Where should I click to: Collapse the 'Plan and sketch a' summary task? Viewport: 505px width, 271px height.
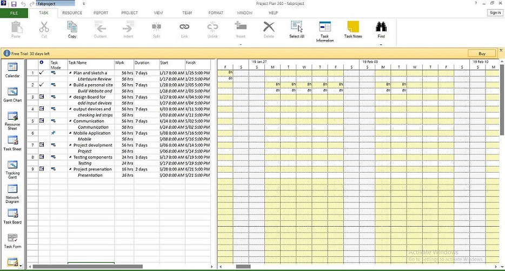click(x=70, y=73)
